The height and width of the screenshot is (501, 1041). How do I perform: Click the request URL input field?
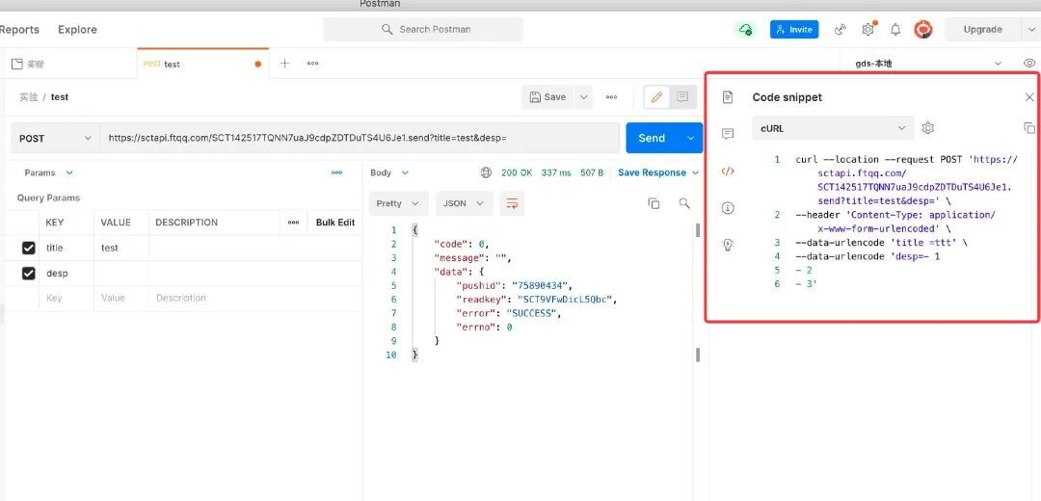[x=359, y=138]
